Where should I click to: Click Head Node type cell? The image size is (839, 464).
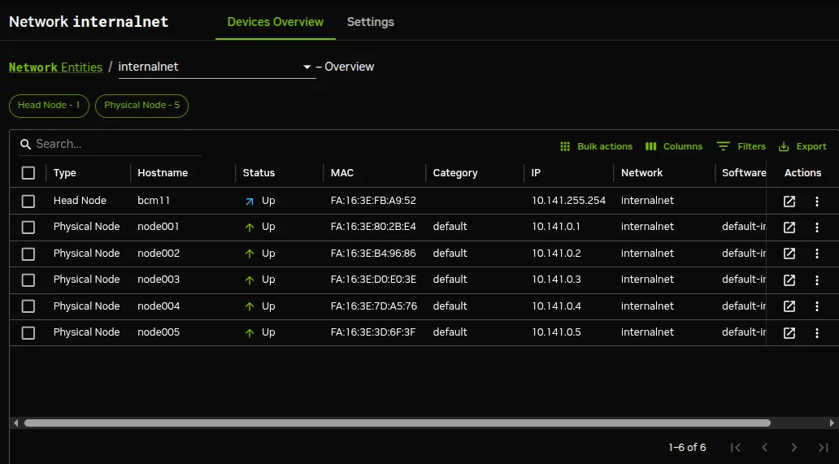coord(80,201)
